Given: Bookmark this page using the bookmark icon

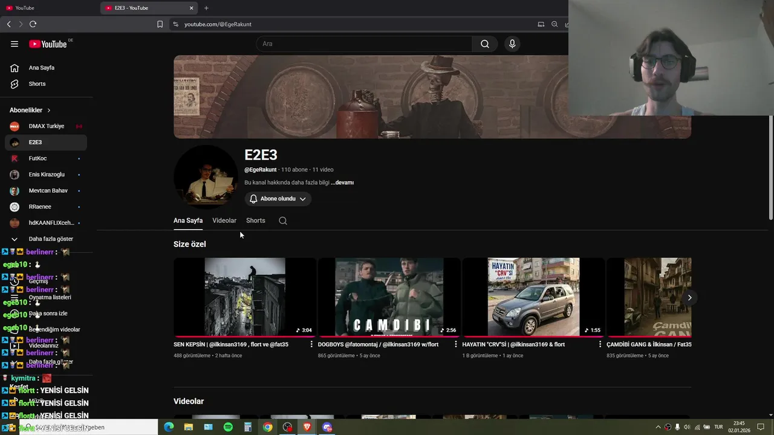Looking at the screenshot, I should tap(160, 24).
